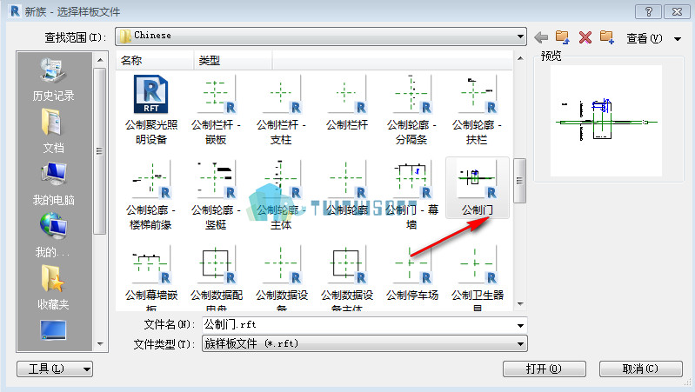This screenshot has width=695, height=392.
Task: Select the 公制轮廓 - 扶栏 template
Action: pos(477,110)
